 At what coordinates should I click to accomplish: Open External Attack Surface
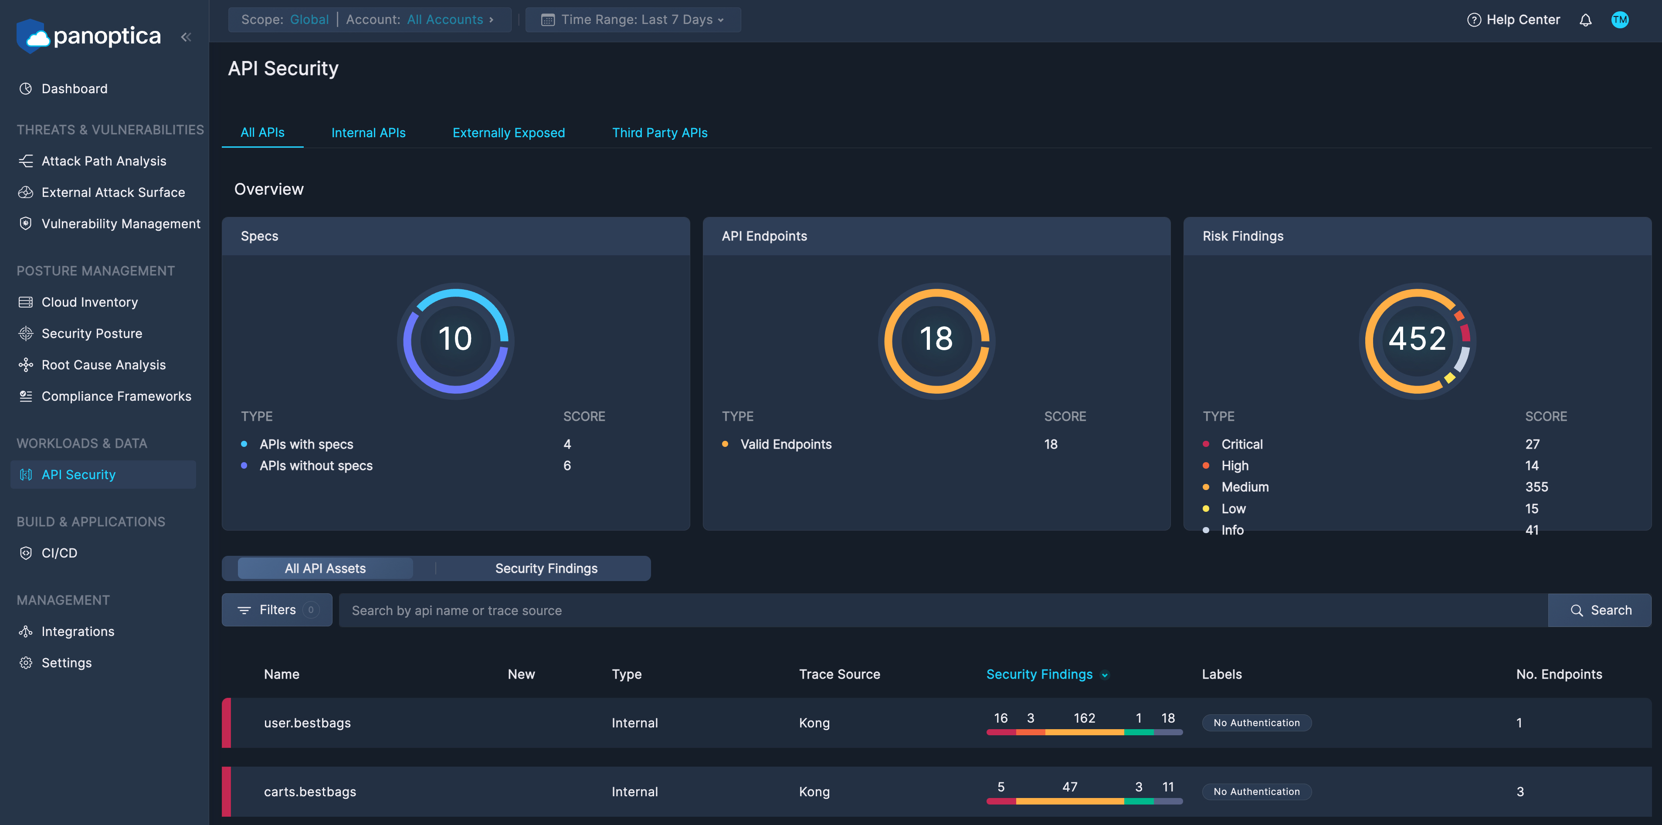tap(112, 192)
